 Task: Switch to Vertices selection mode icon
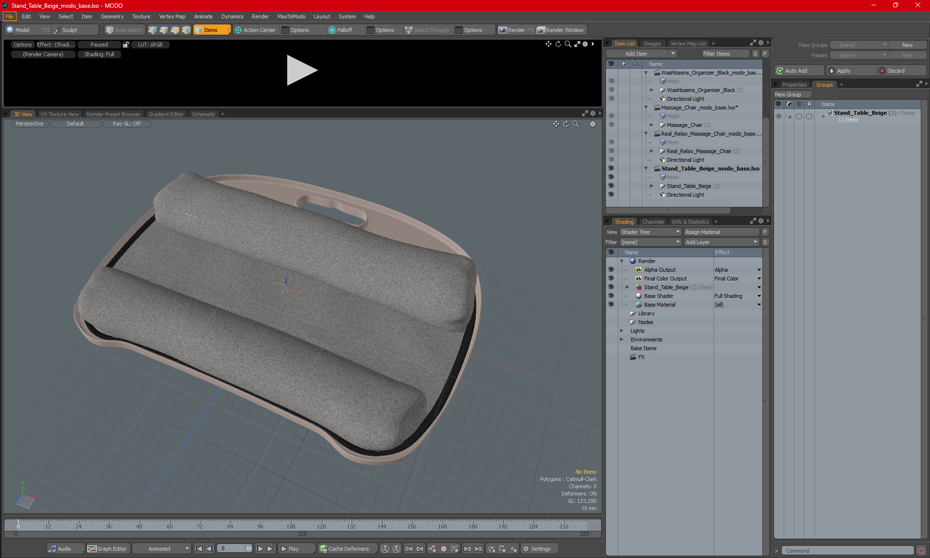pos(153,30)
